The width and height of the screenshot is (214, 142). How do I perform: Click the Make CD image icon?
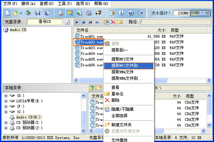pyautogui.click(x=61, y=13)
